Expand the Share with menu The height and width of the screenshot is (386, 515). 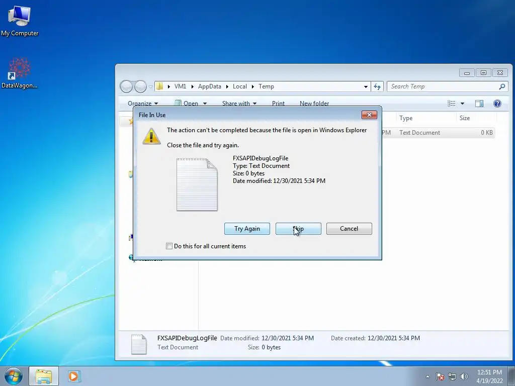pyautogui.click(x=239, y=104)
